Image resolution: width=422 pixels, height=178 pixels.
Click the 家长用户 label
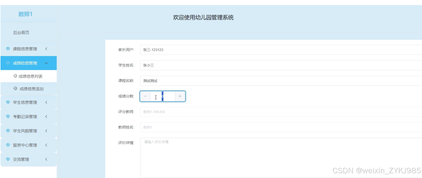[x=126, y=50]
